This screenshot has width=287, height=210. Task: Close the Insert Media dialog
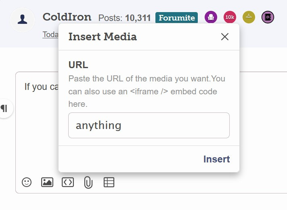pyautogui.click(x=225, y=37)
